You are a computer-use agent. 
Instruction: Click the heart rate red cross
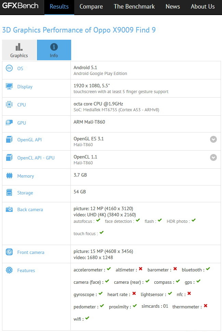pyautogui.click(x=134, y=293)
